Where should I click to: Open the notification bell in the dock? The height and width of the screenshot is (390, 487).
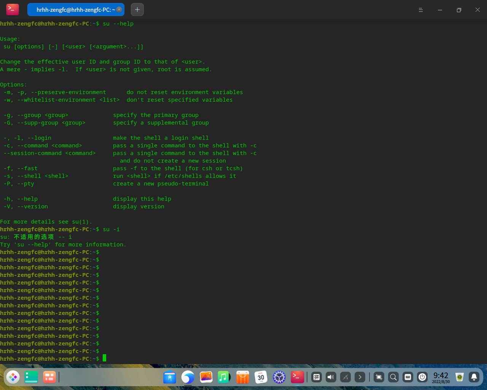tap(474, 377)
